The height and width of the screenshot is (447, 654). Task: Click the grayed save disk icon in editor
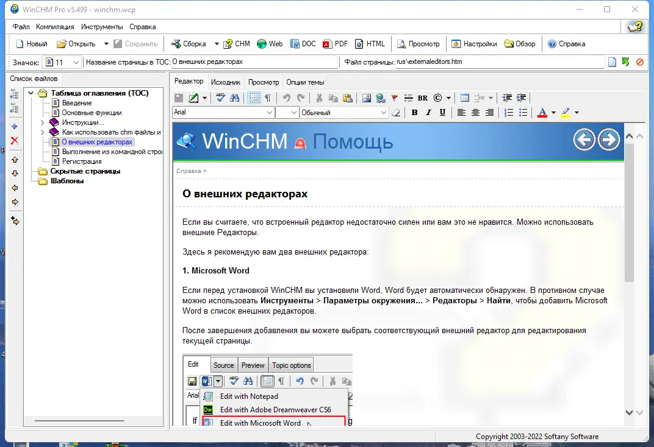(179, 98)
